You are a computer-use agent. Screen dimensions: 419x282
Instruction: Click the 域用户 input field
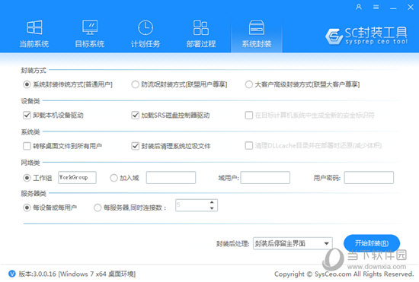(265, 178)
